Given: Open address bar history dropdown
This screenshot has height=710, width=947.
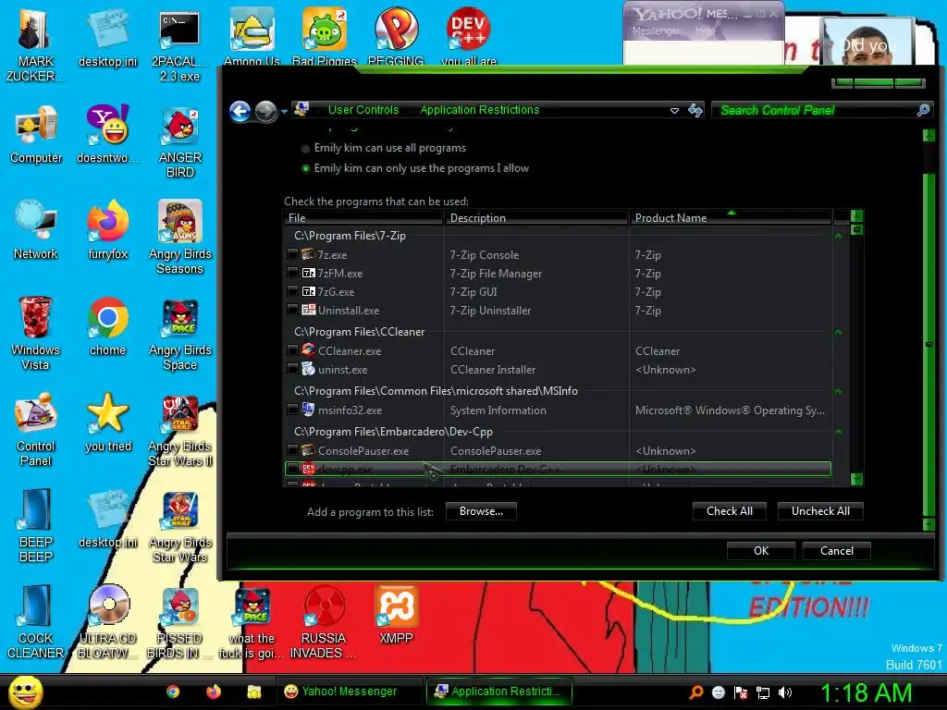Looking at the screenshot, I should pos(674,111).
